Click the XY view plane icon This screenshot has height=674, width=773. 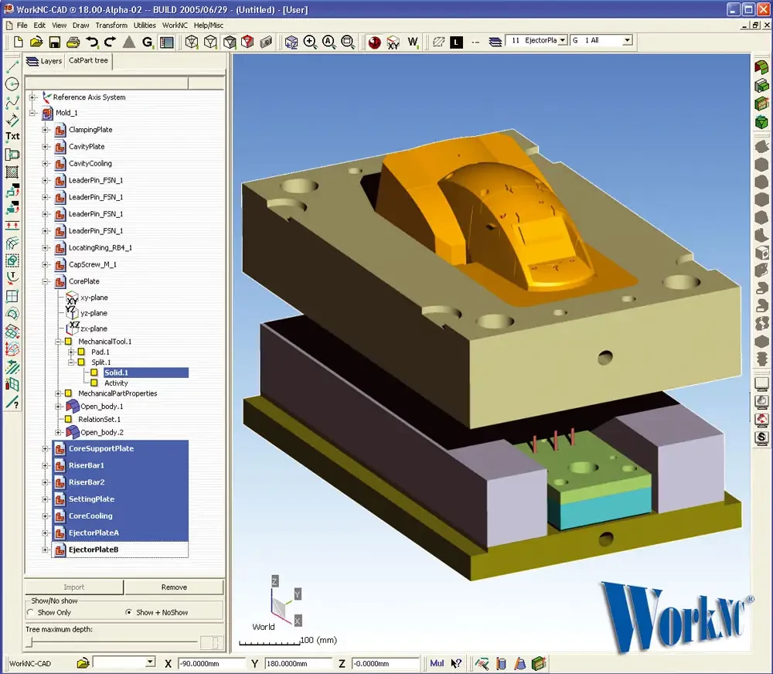click(x=393, y=43)
